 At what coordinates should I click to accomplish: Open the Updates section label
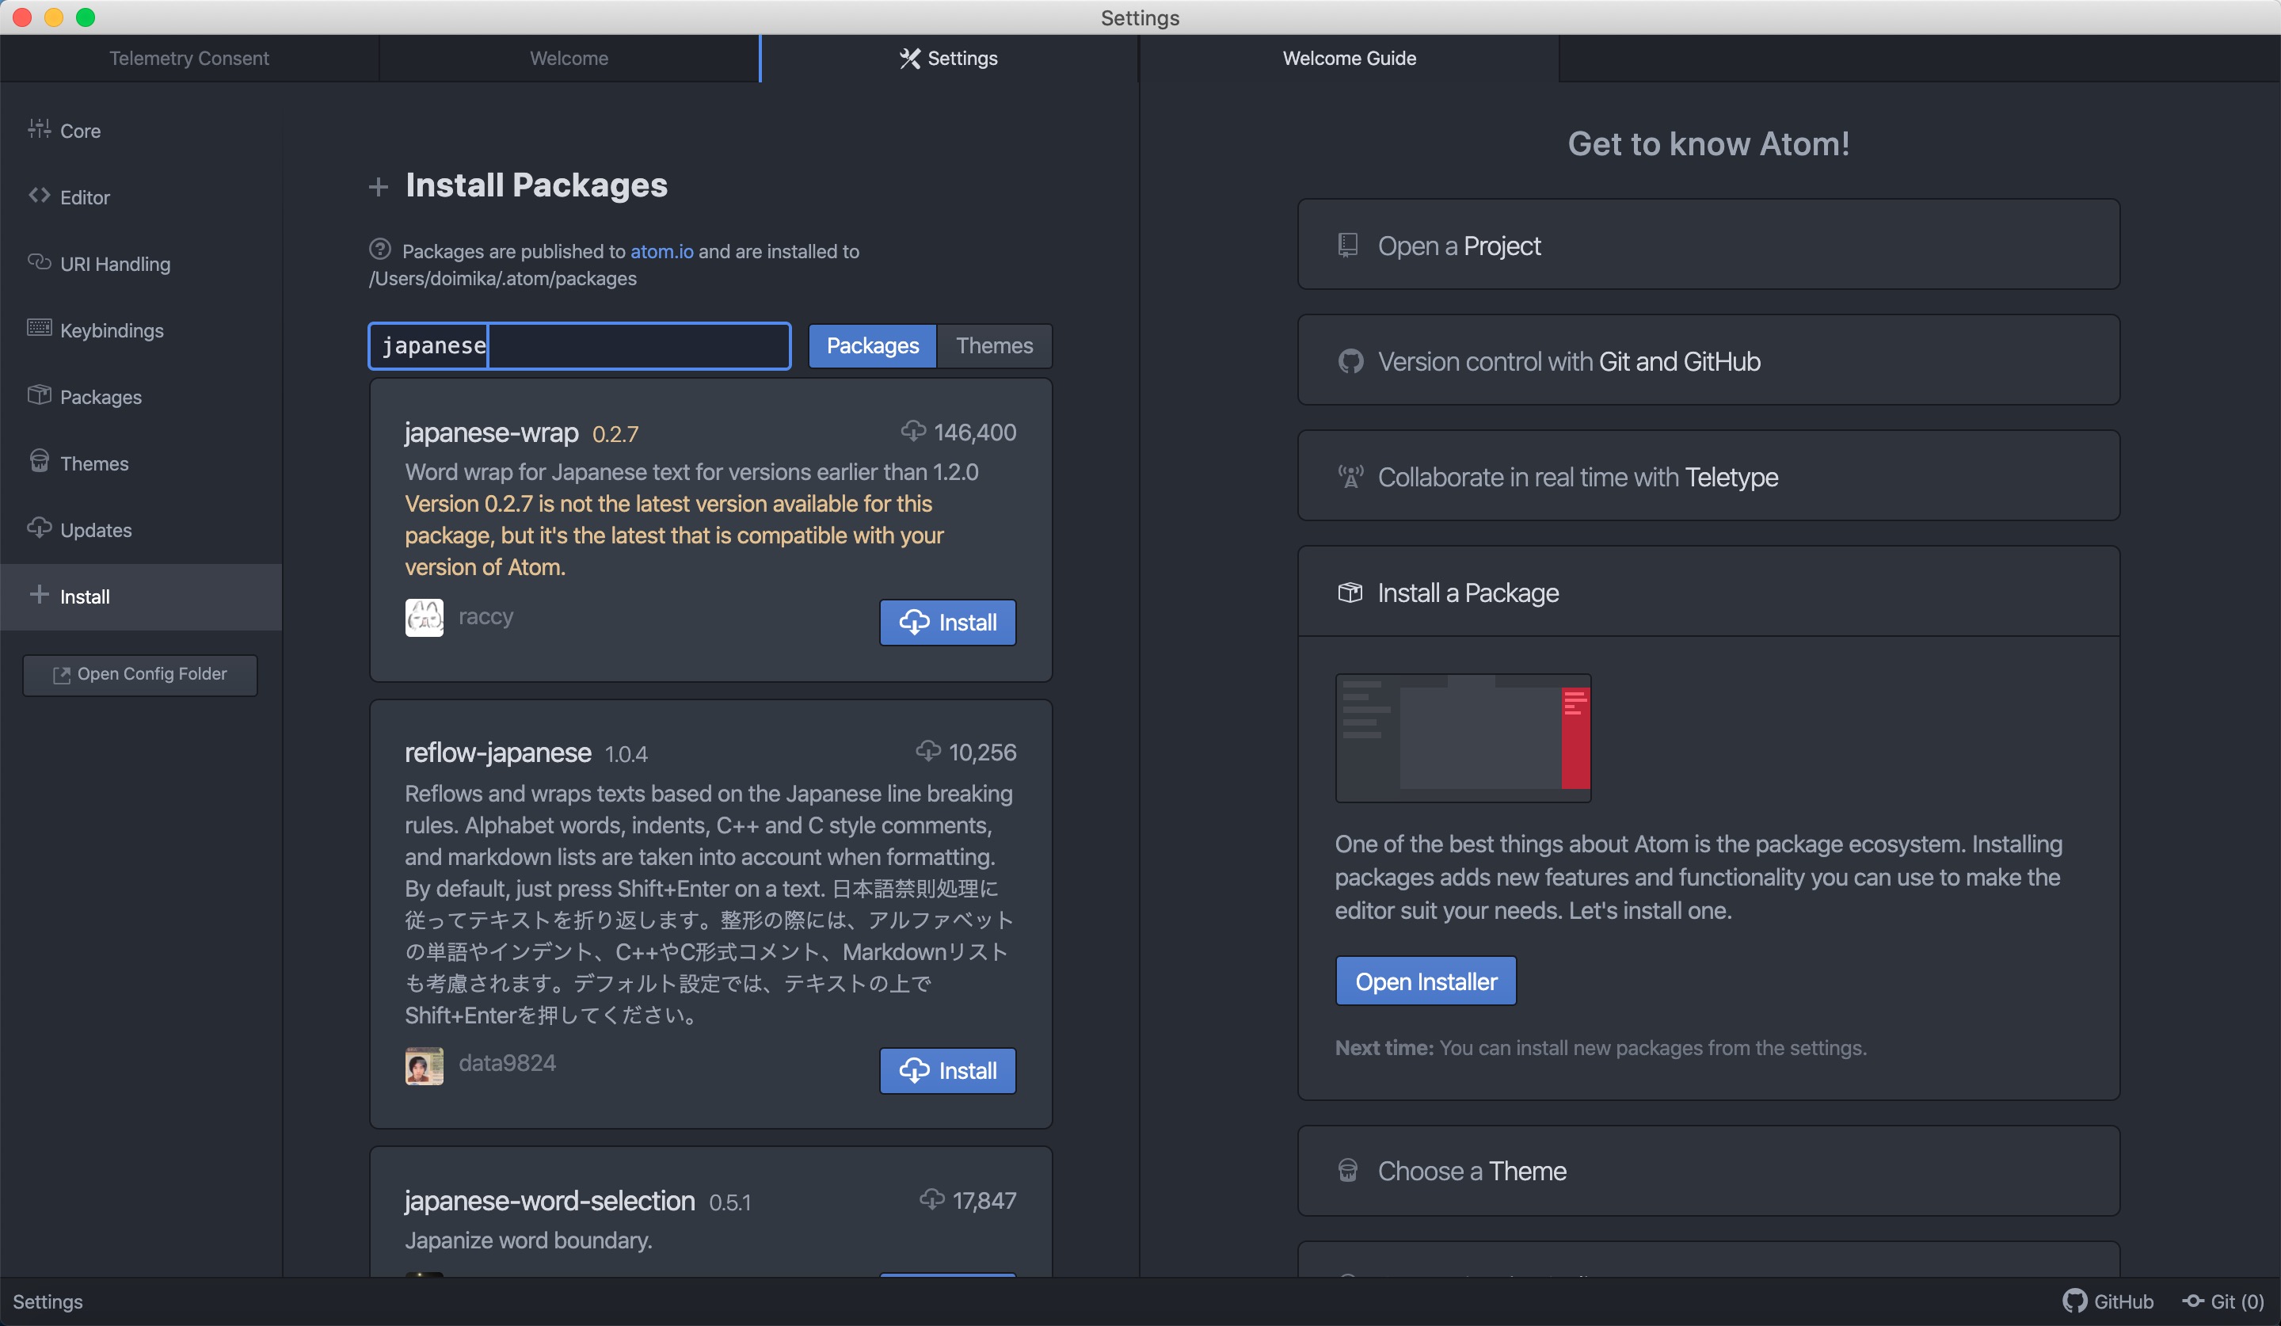coord(96,529)
